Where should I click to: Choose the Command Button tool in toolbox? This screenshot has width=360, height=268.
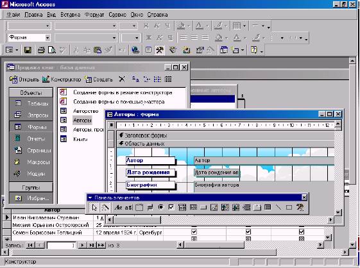203,208
